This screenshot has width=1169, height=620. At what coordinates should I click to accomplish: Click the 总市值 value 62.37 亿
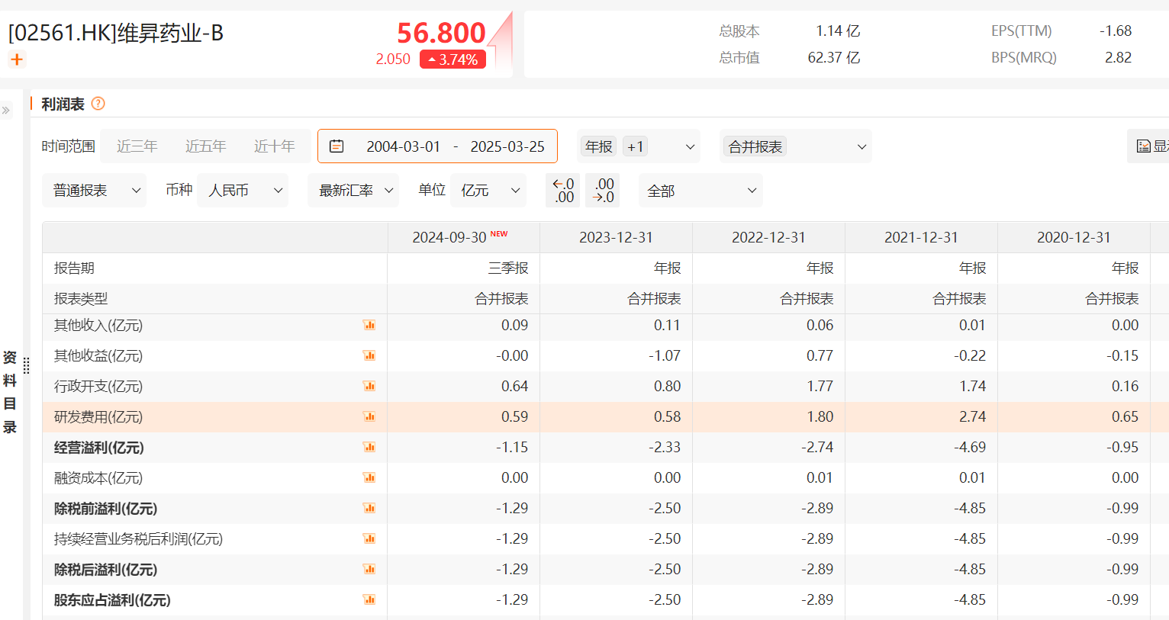834,58
